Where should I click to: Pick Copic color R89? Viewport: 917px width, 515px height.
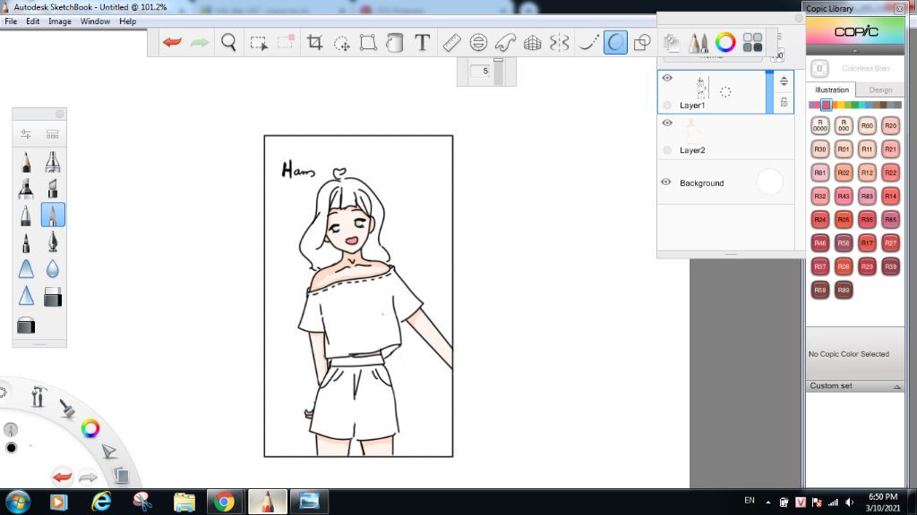(844, 290)
